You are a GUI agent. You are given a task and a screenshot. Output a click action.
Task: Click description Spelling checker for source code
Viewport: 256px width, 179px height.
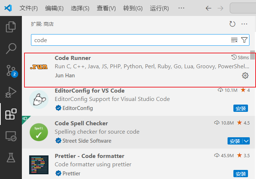(97, 132)
